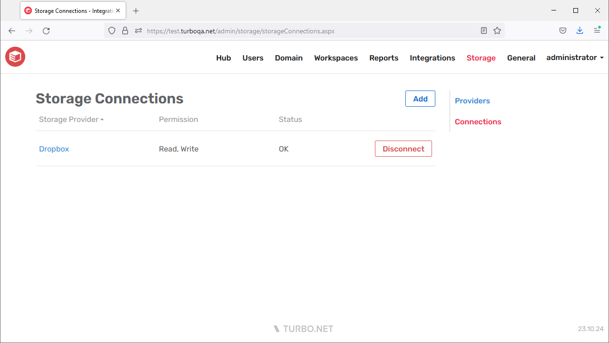
Task: Expand the administrator account dropdown
Action: [x=575, y=58]
